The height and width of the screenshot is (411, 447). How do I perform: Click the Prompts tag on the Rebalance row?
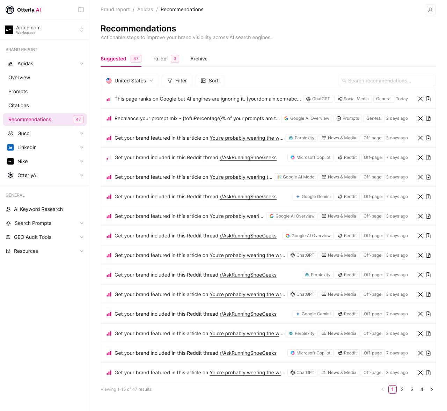click(x=347, y=118)
